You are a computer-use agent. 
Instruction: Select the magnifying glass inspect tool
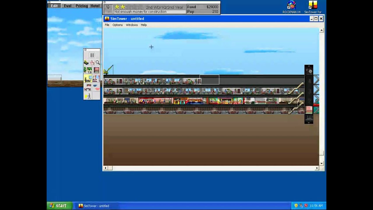click(x=98, y=62)
